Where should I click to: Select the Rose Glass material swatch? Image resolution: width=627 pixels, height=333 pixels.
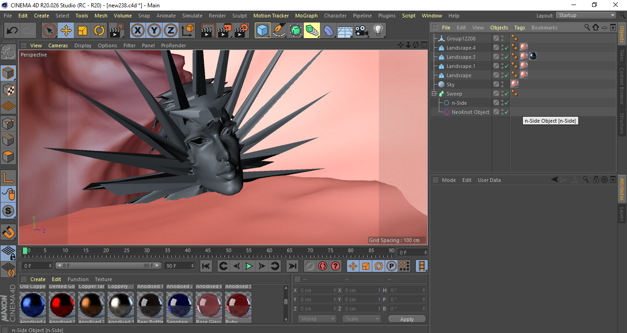(x=208, y=305)
